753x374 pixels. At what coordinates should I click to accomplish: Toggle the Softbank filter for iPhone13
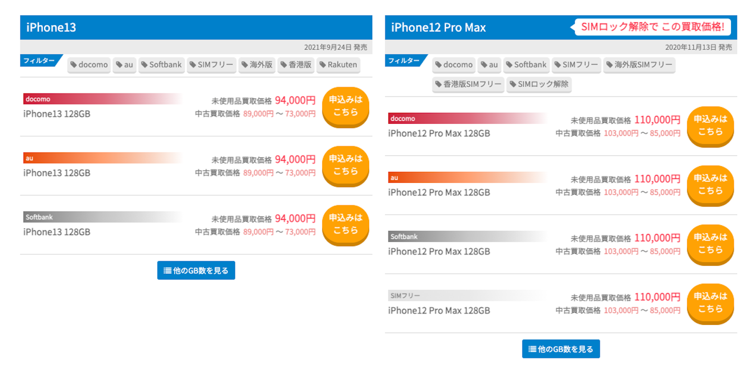pos(161,65)
